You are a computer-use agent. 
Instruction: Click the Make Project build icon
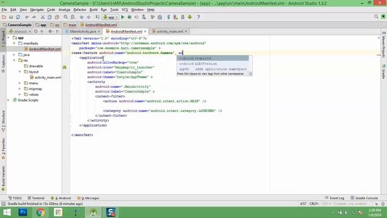(97, 17)
